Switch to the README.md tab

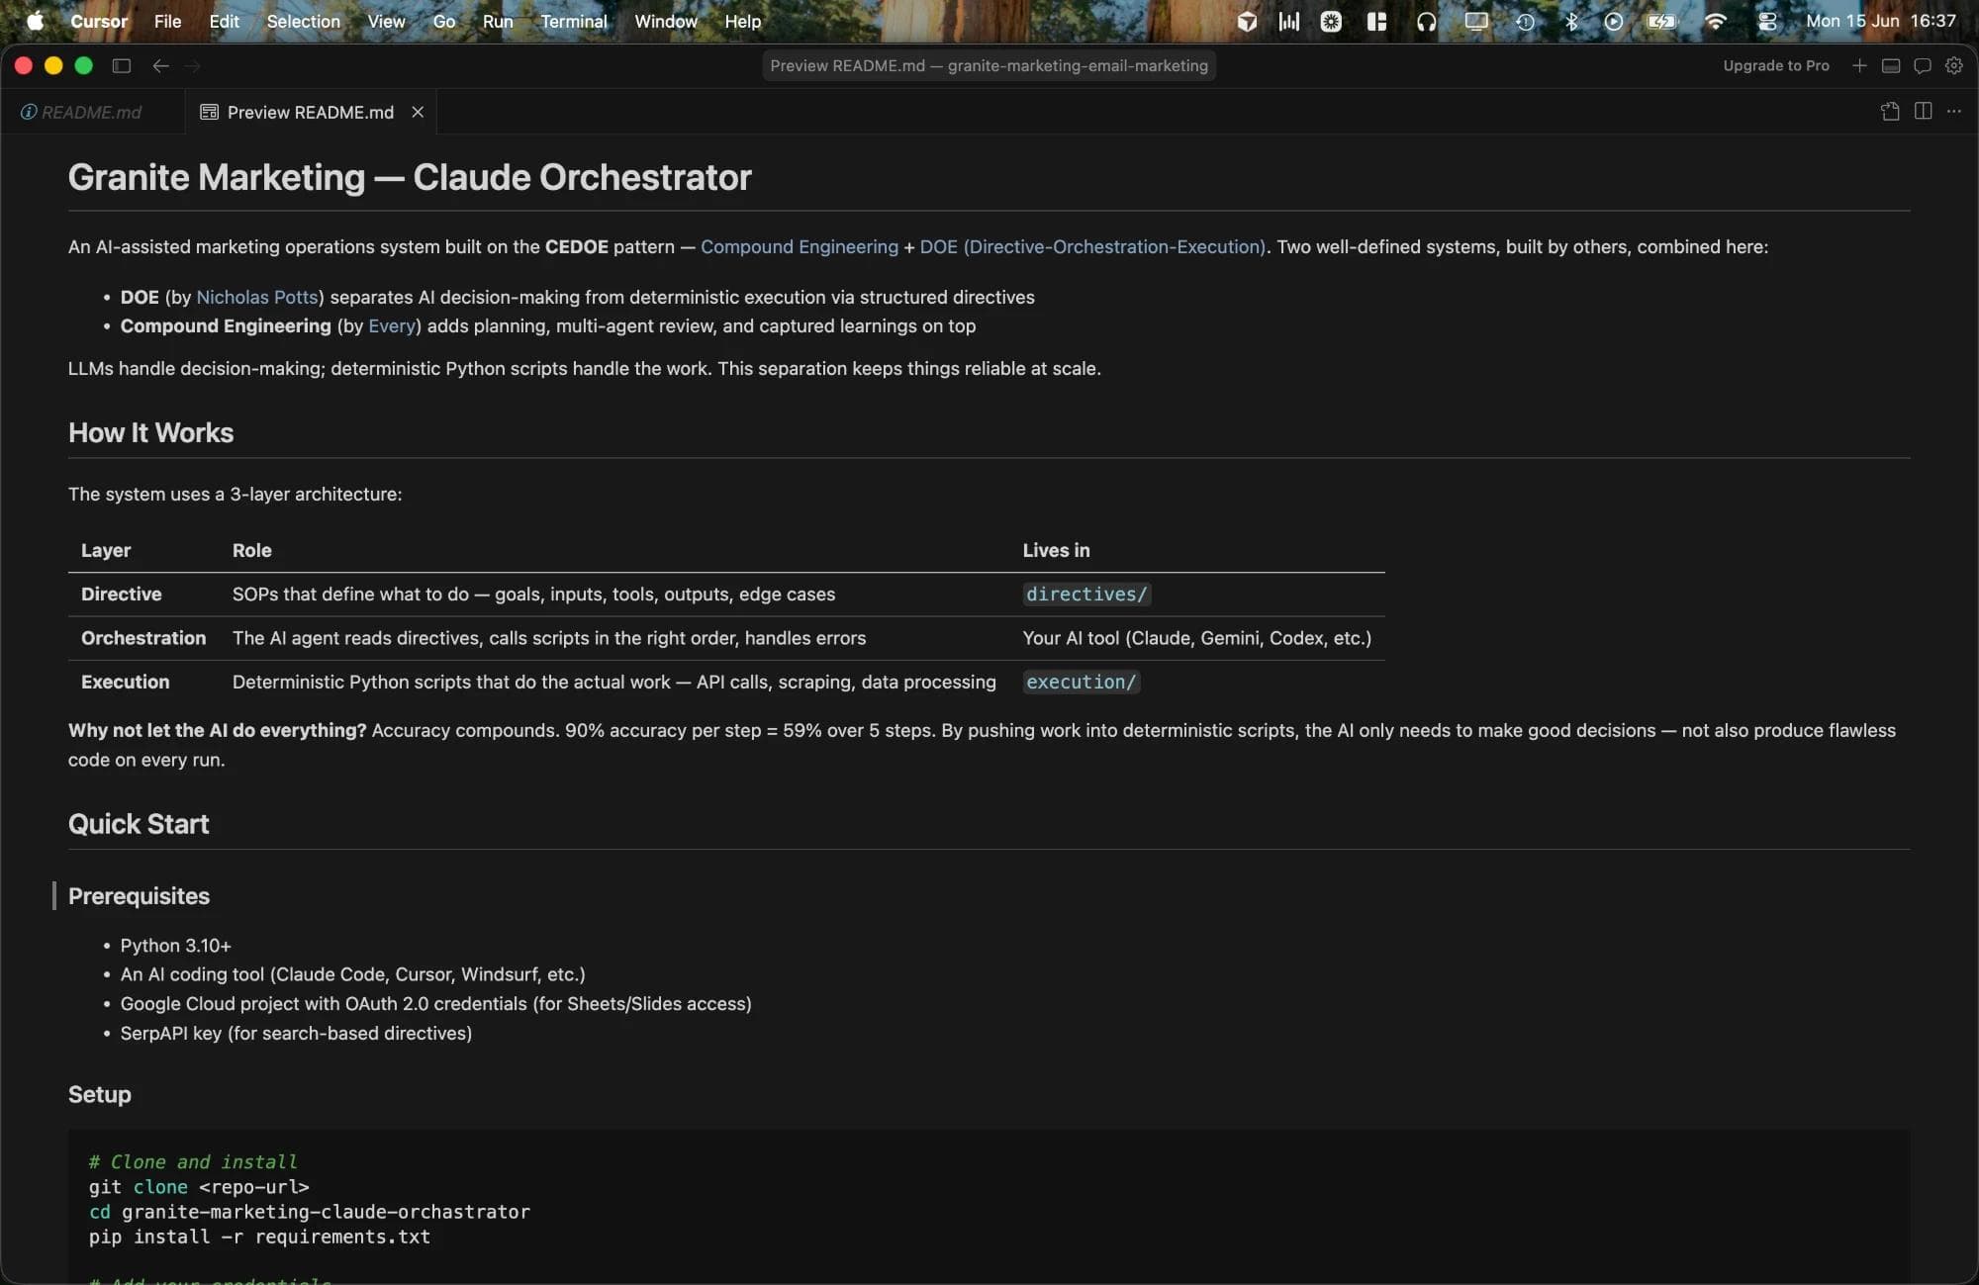(x=81, y=112)
